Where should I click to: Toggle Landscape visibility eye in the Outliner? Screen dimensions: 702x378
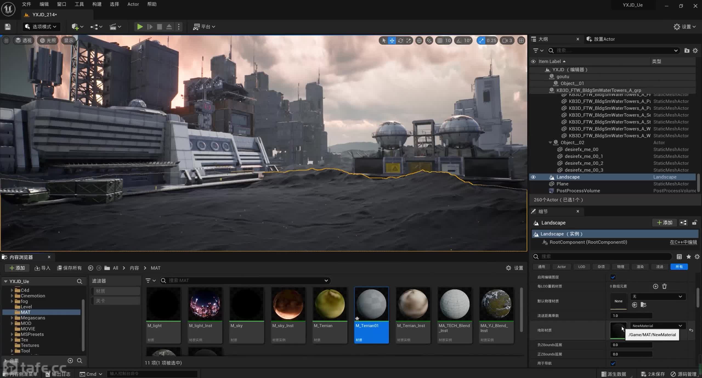pyautogui.click(x=533, y=177)
